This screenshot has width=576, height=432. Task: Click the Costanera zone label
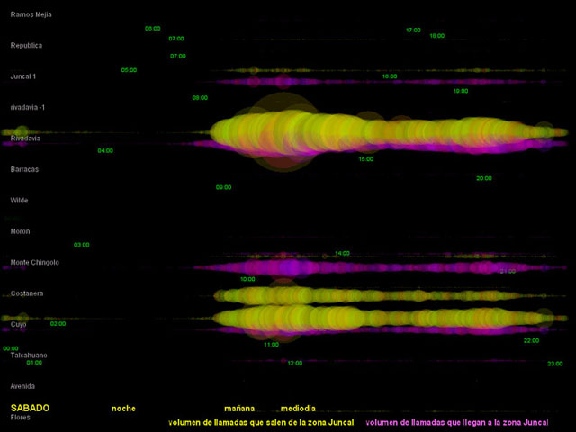click(27, 293)
